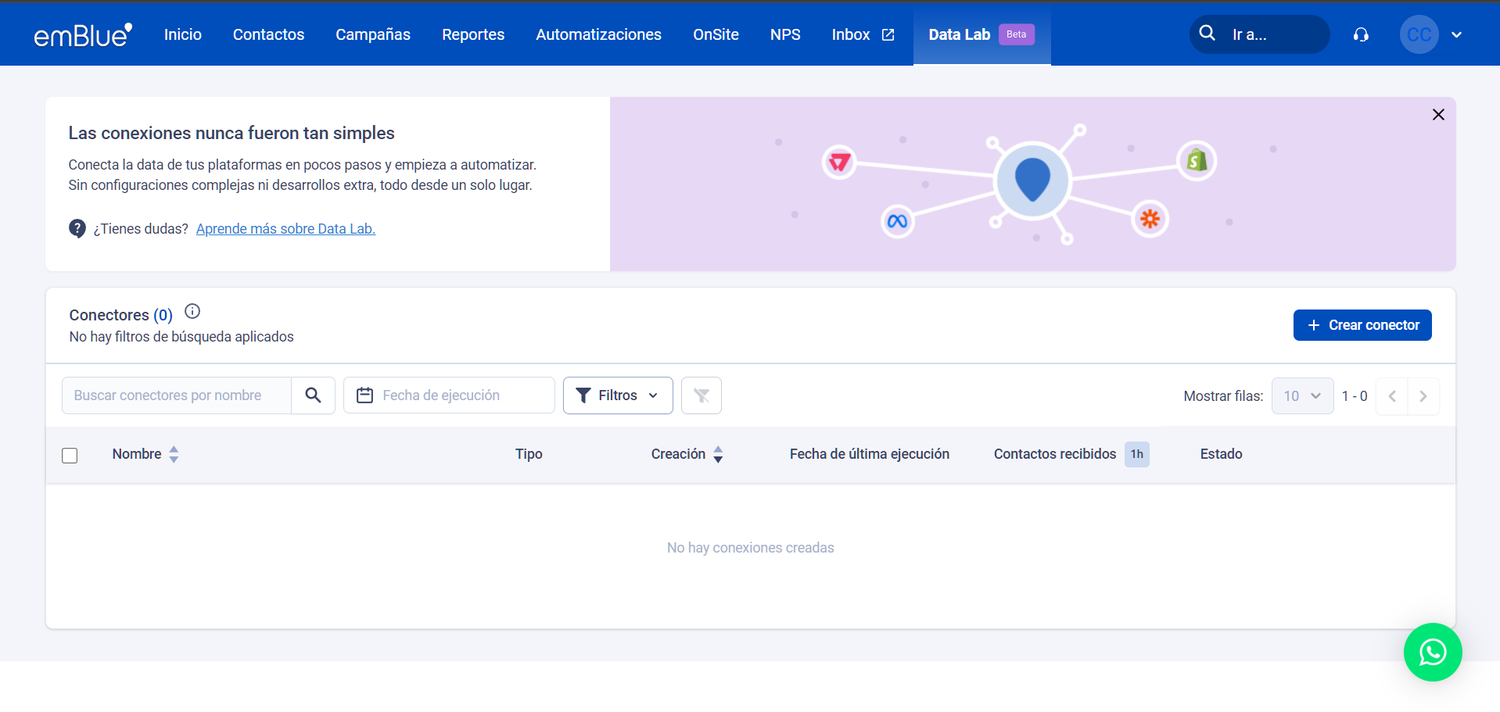Close the Data Lab banner
The image size is (1500, 712).
[1437, 115]
